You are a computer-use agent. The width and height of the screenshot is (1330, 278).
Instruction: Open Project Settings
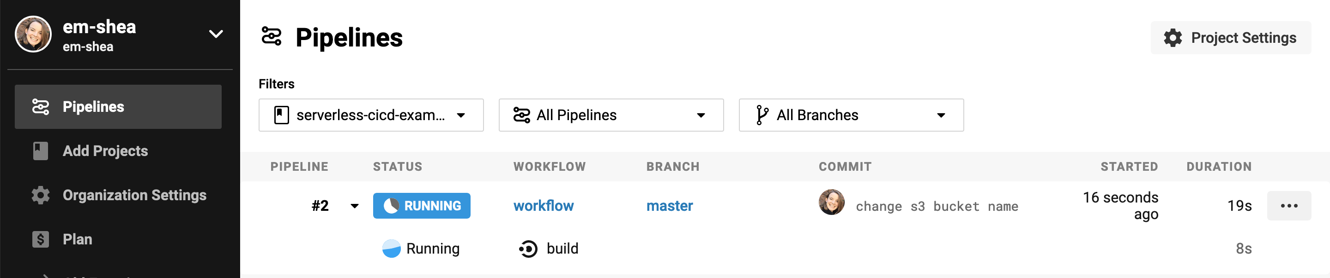tap(1231, 38)
